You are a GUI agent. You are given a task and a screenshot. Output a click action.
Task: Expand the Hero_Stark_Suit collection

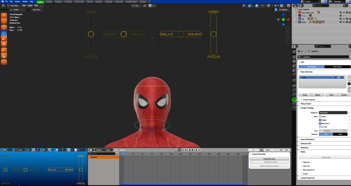(x=297, y=13)
